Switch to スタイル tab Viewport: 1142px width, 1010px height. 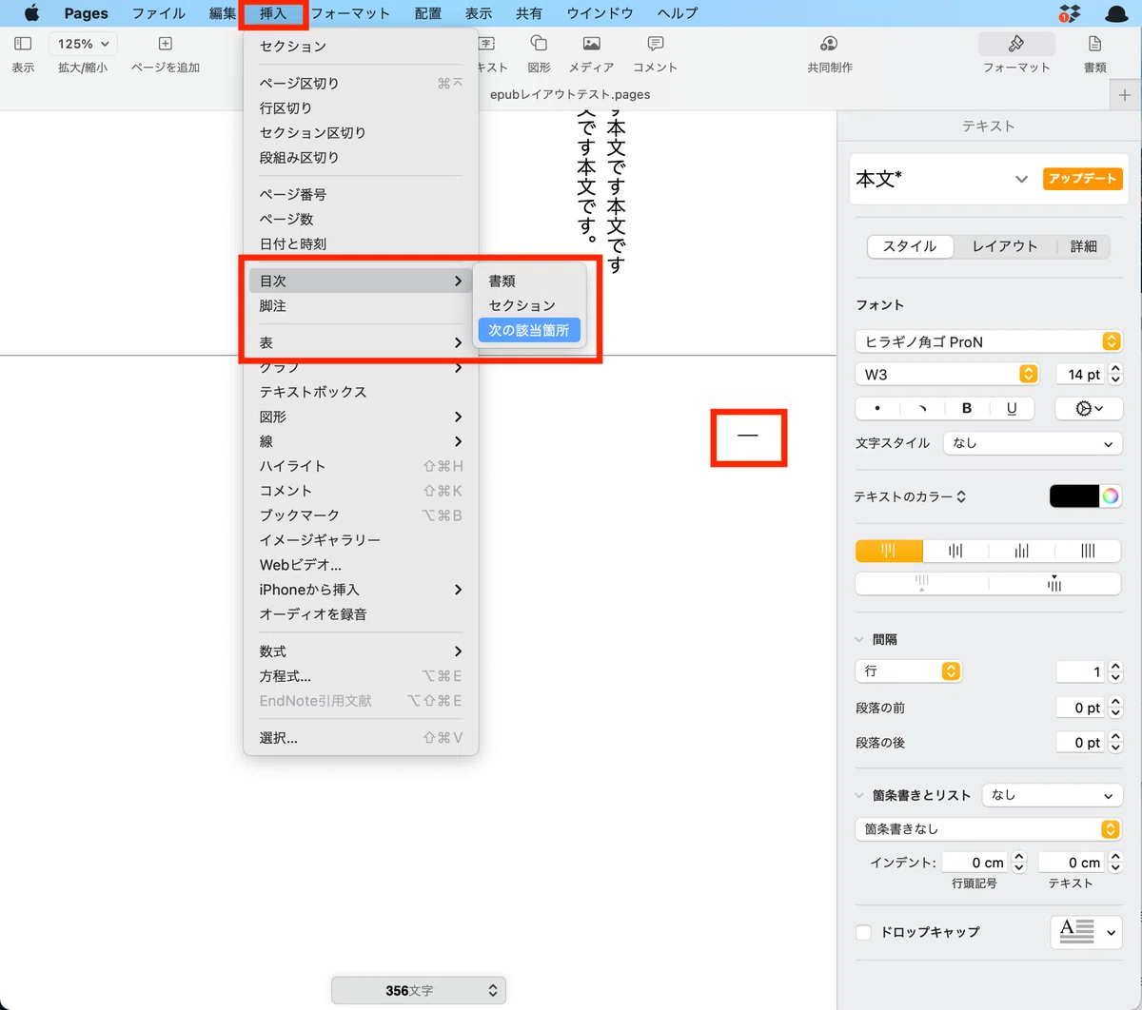point(910,246)
